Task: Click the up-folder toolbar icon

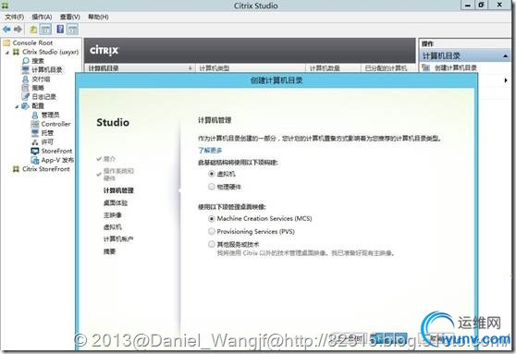Action: click(33, 30)
